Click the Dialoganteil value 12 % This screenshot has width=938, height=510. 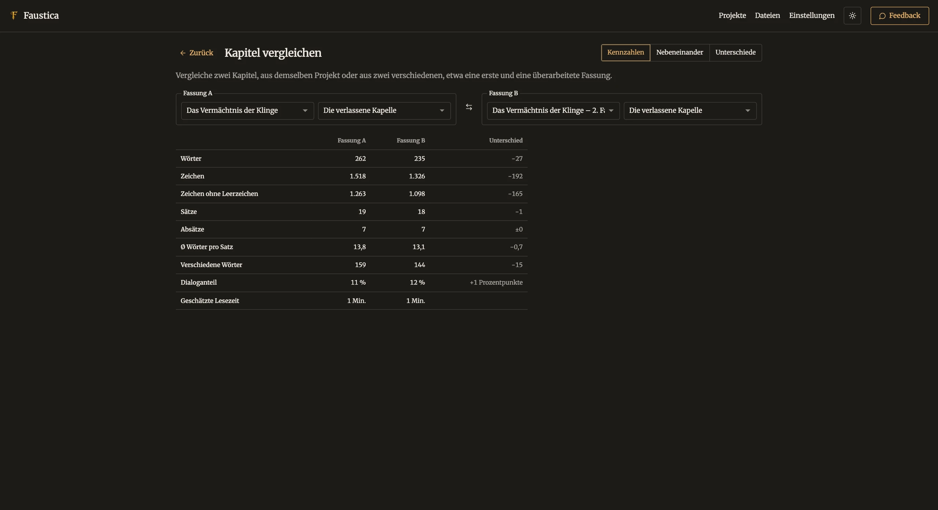pyautogui.click(x=417, y=282)
